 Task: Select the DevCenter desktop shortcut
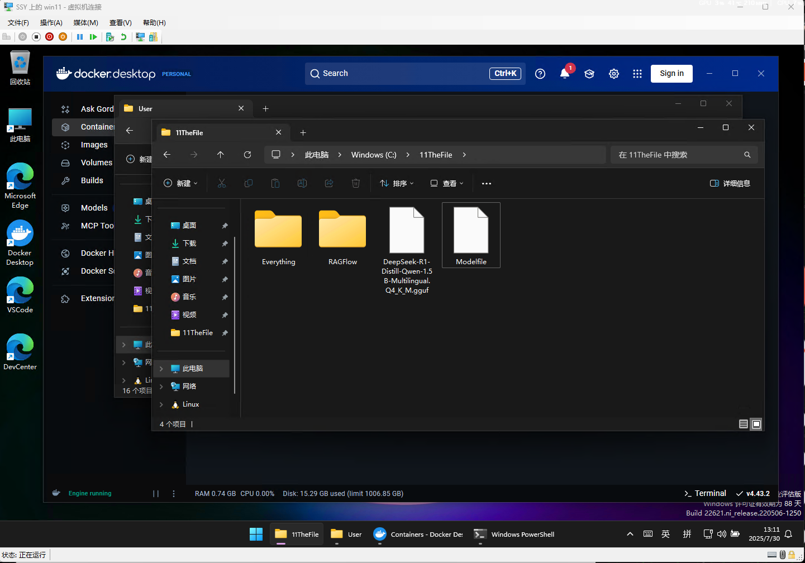tap(20, 352)
